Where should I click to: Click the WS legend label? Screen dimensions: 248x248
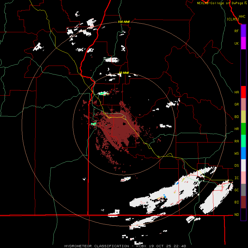(x=236, y=153)
